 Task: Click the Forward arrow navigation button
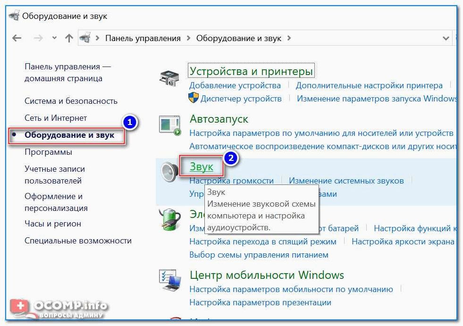click(38, 38)
